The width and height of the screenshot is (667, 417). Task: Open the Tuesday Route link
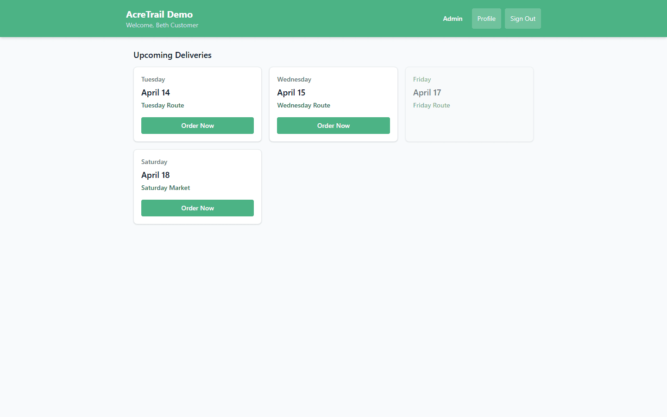click(x=163, y=105)
